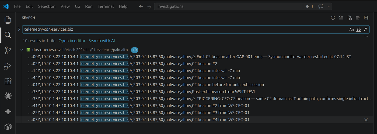This screenshot has width=377, height=134.
Task: Click the box-shaped icon at the activity bar bottom
Action: pyautogui.click(x=8, y=127)
